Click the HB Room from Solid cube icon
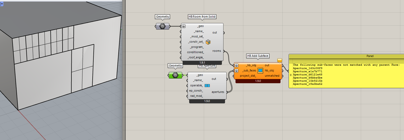 (x=208, y=42)
